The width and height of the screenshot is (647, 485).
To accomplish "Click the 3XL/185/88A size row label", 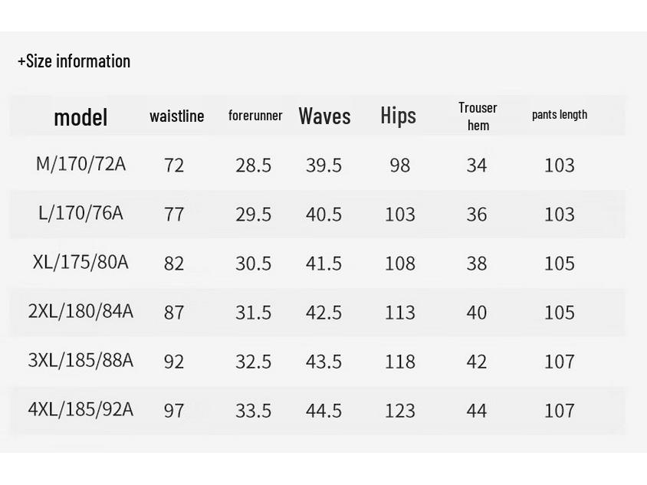I will pos(80,360).
